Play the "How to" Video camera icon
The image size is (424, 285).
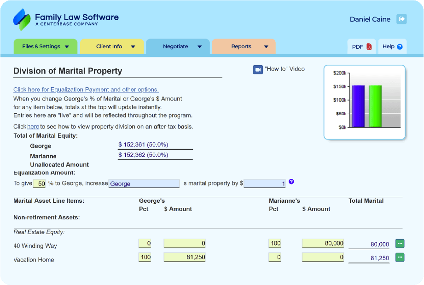tap(258, 69)
